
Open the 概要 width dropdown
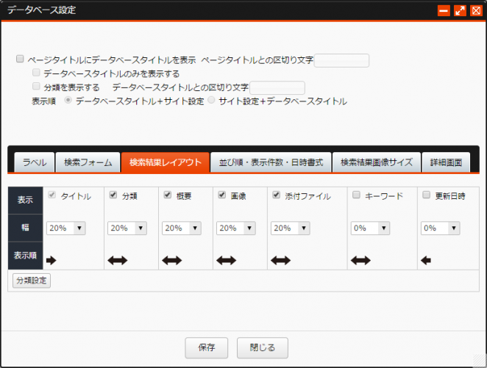pos(182,228)
